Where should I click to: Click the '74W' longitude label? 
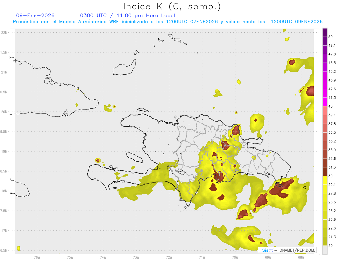click(x=103, y=257)
